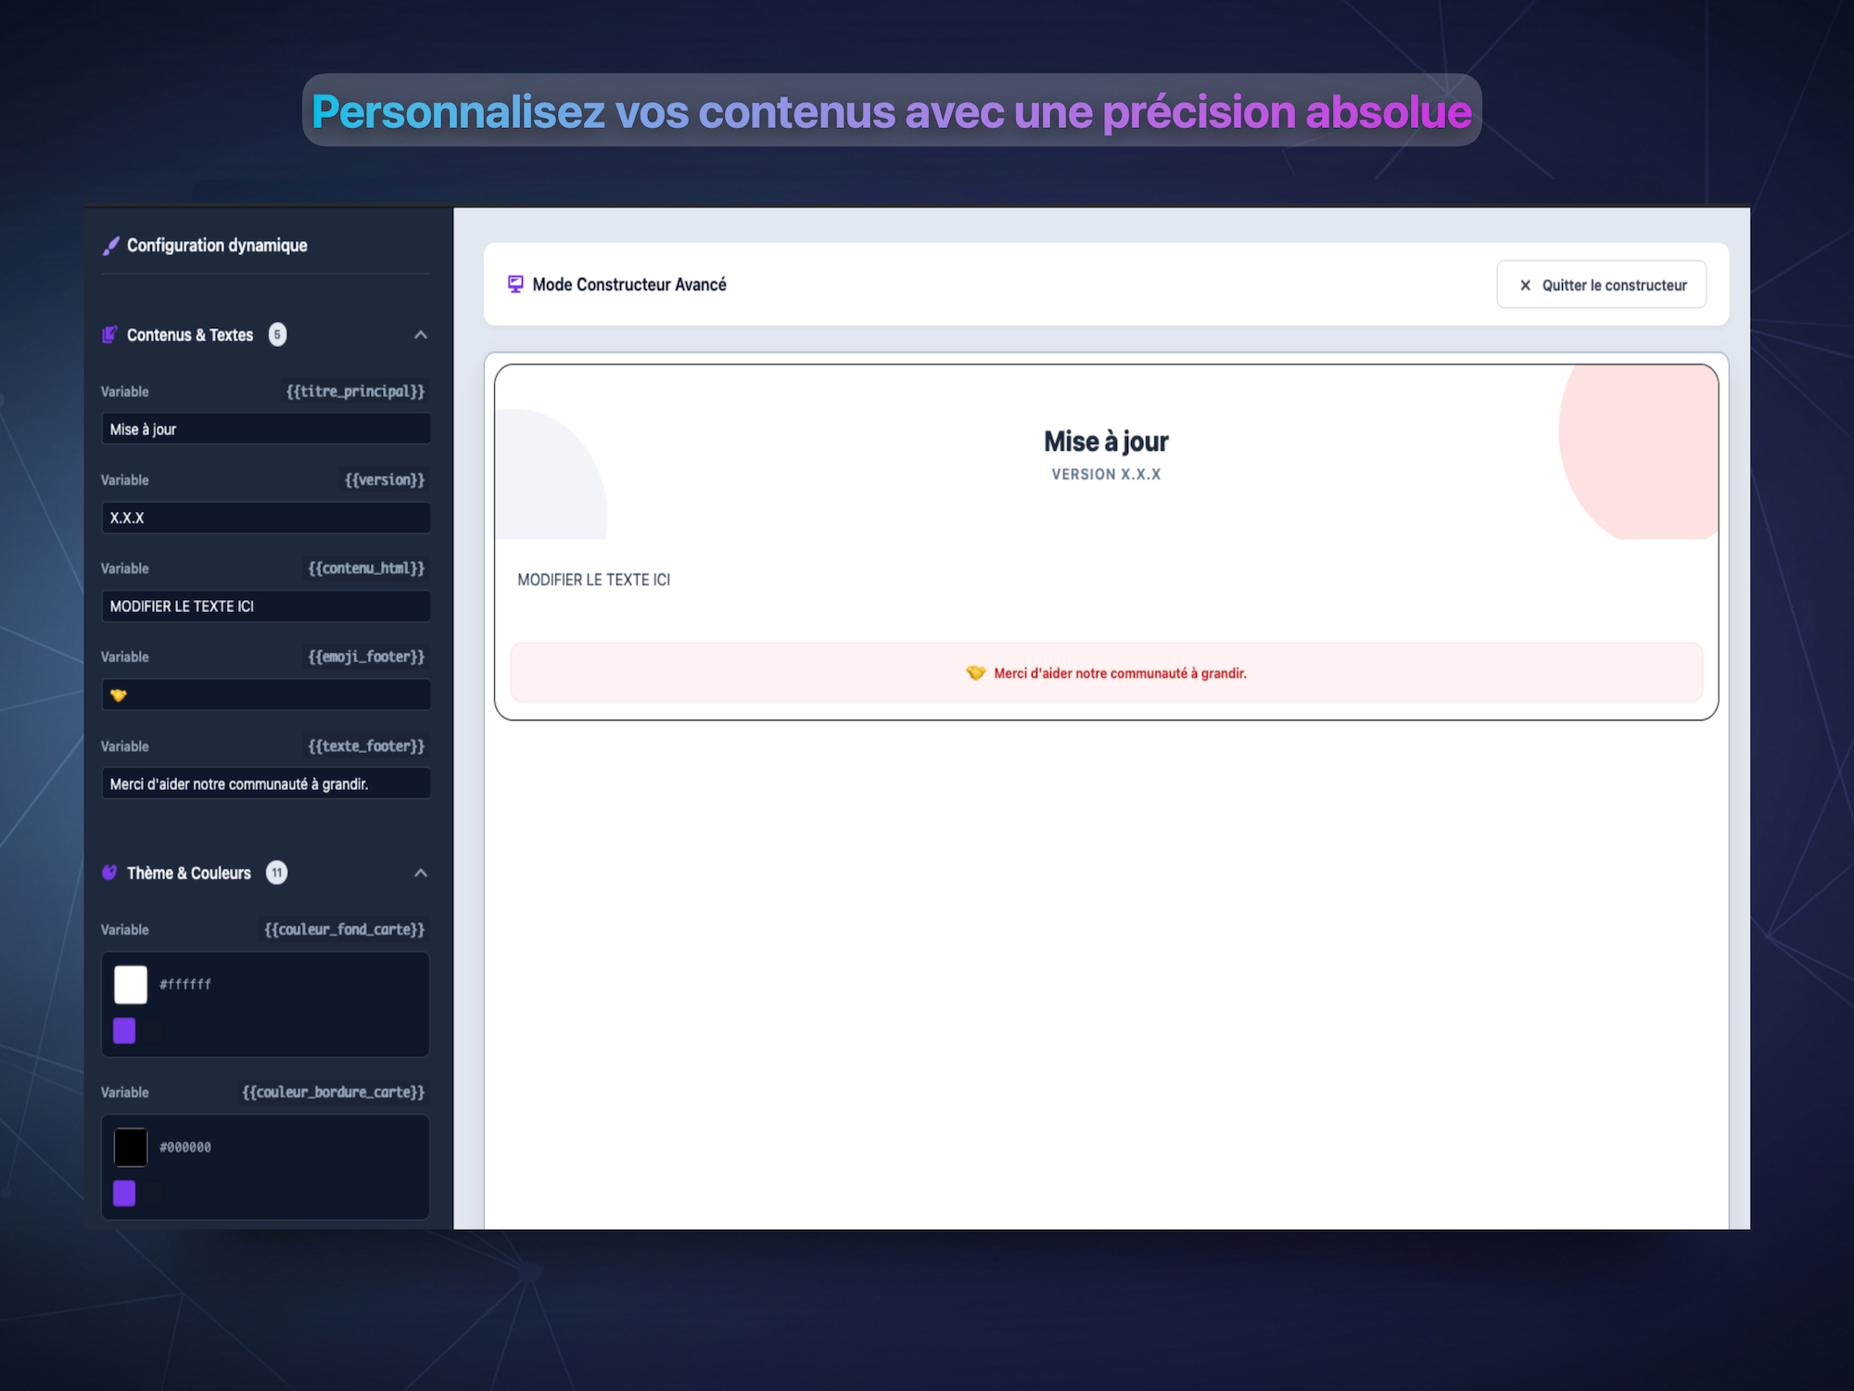The height and width of the screenshot is (1391, 1854).
Task: Click the Mise à jour heading in preview
Action: click(x=1106, y=441)
